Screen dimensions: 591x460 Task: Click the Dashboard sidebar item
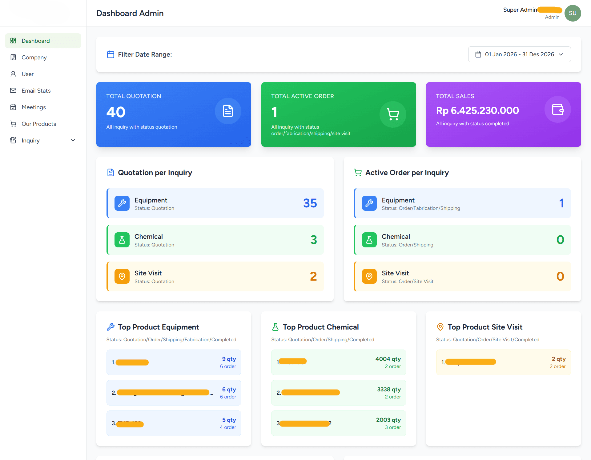point(36,41)
